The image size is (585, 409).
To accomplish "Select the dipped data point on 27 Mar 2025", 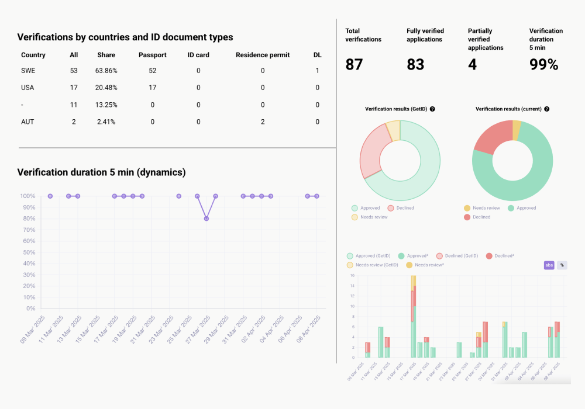I will click(x=206, y=219).
